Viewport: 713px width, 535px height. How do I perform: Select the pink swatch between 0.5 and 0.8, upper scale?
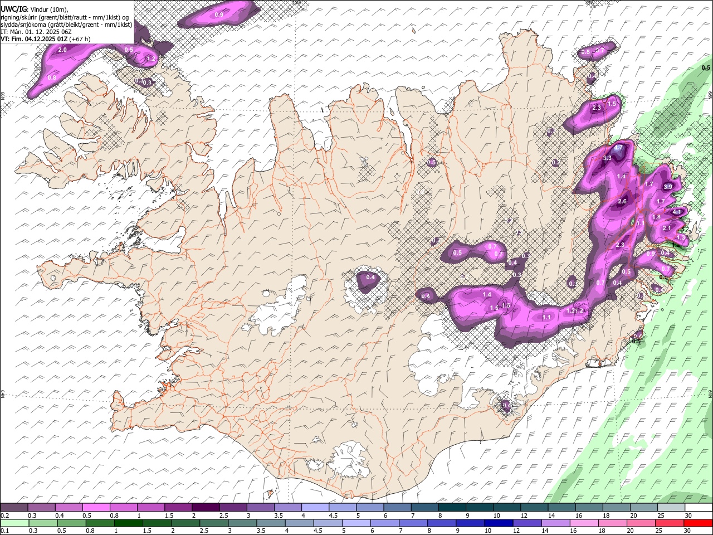pos(96,508)
